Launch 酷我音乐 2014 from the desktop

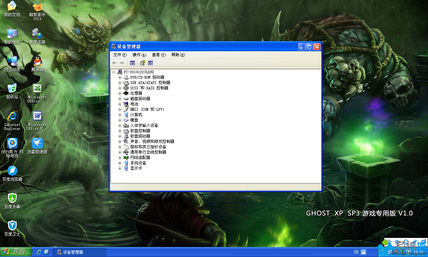(37, 11)
